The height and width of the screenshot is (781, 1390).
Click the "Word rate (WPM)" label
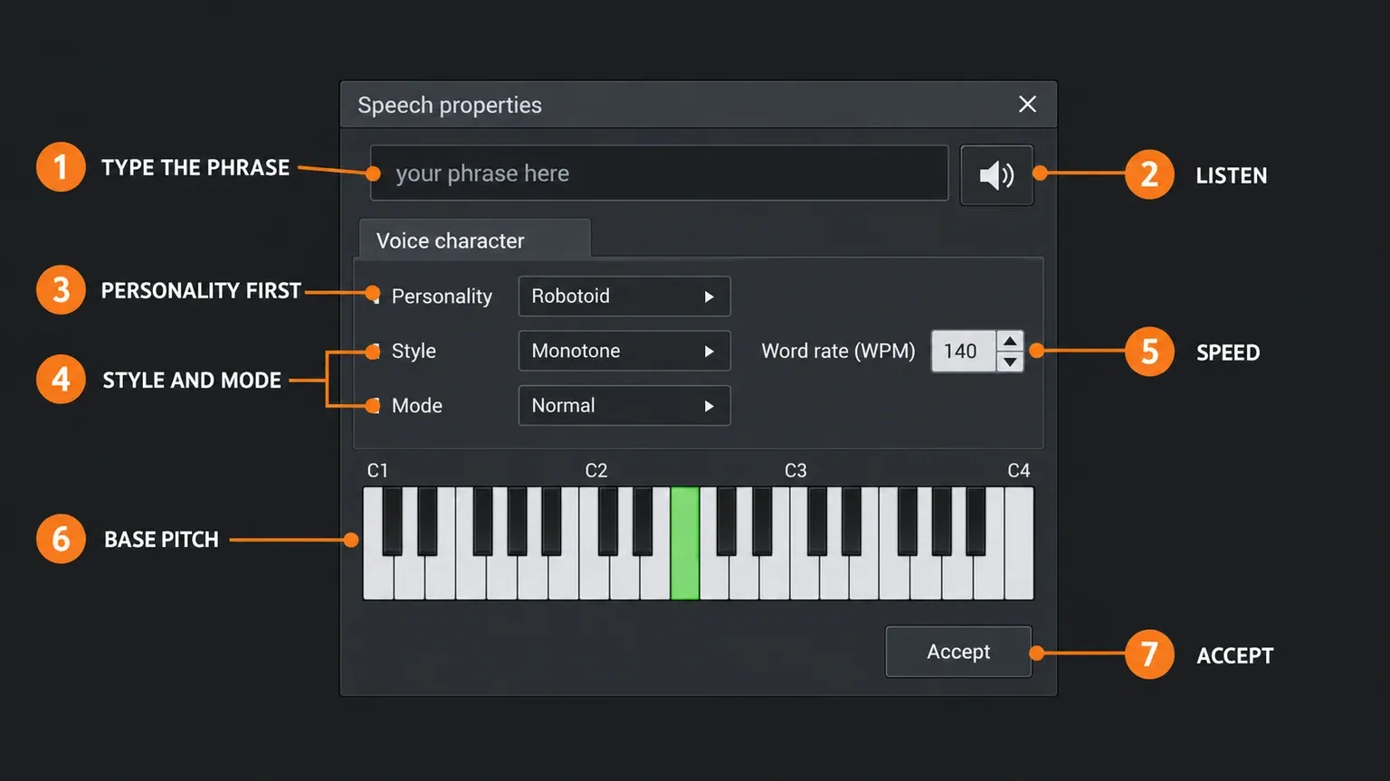[x=838, y=351]
